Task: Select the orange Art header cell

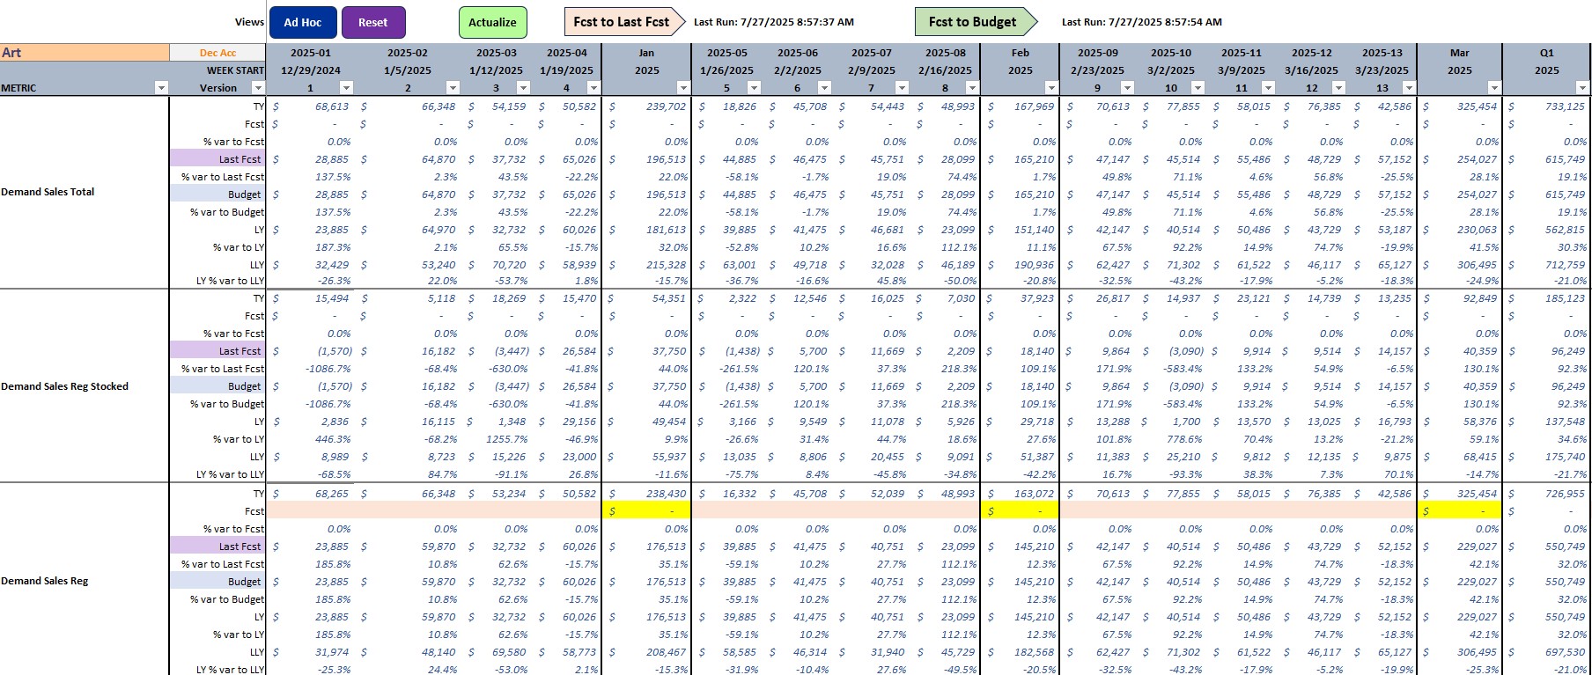Action: click(85, 53)
